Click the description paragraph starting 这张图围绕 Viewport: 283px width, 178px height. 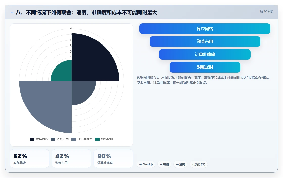click(203, 80)
